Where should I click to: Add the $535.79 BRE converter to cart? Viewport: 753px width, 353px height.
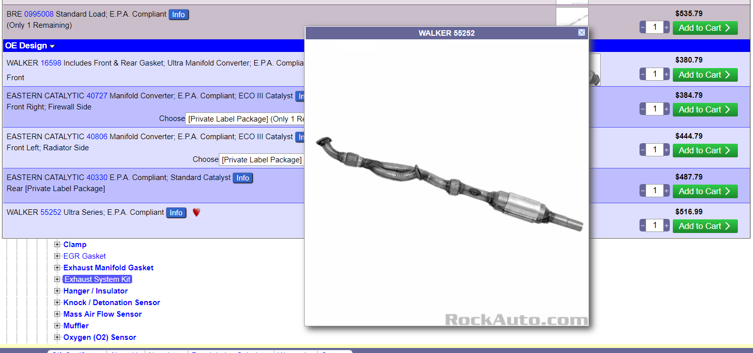click(x=705, y=28)
